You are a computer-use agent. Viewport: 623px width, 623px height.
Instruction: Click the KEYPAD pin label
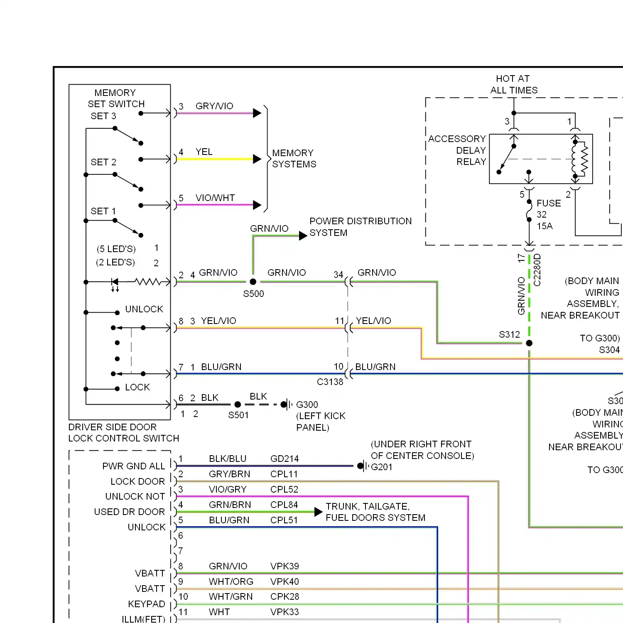(x=146, y=604)
